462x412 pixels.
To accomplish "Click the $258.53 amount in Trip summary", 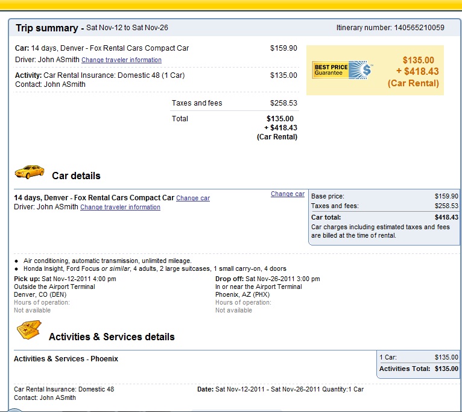I will tap(283, 103).
